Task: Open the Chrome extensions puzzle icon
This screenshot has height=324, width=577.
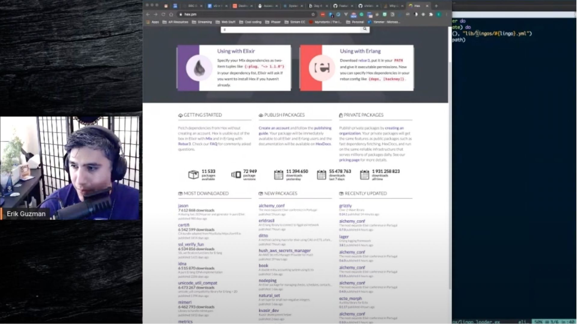Action: [431, 14]
